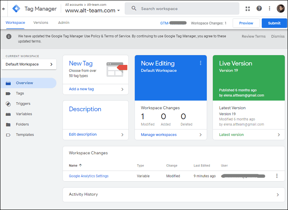Click the Live Version card heading
Screen dimensions: 288x210
click(236, 63)
